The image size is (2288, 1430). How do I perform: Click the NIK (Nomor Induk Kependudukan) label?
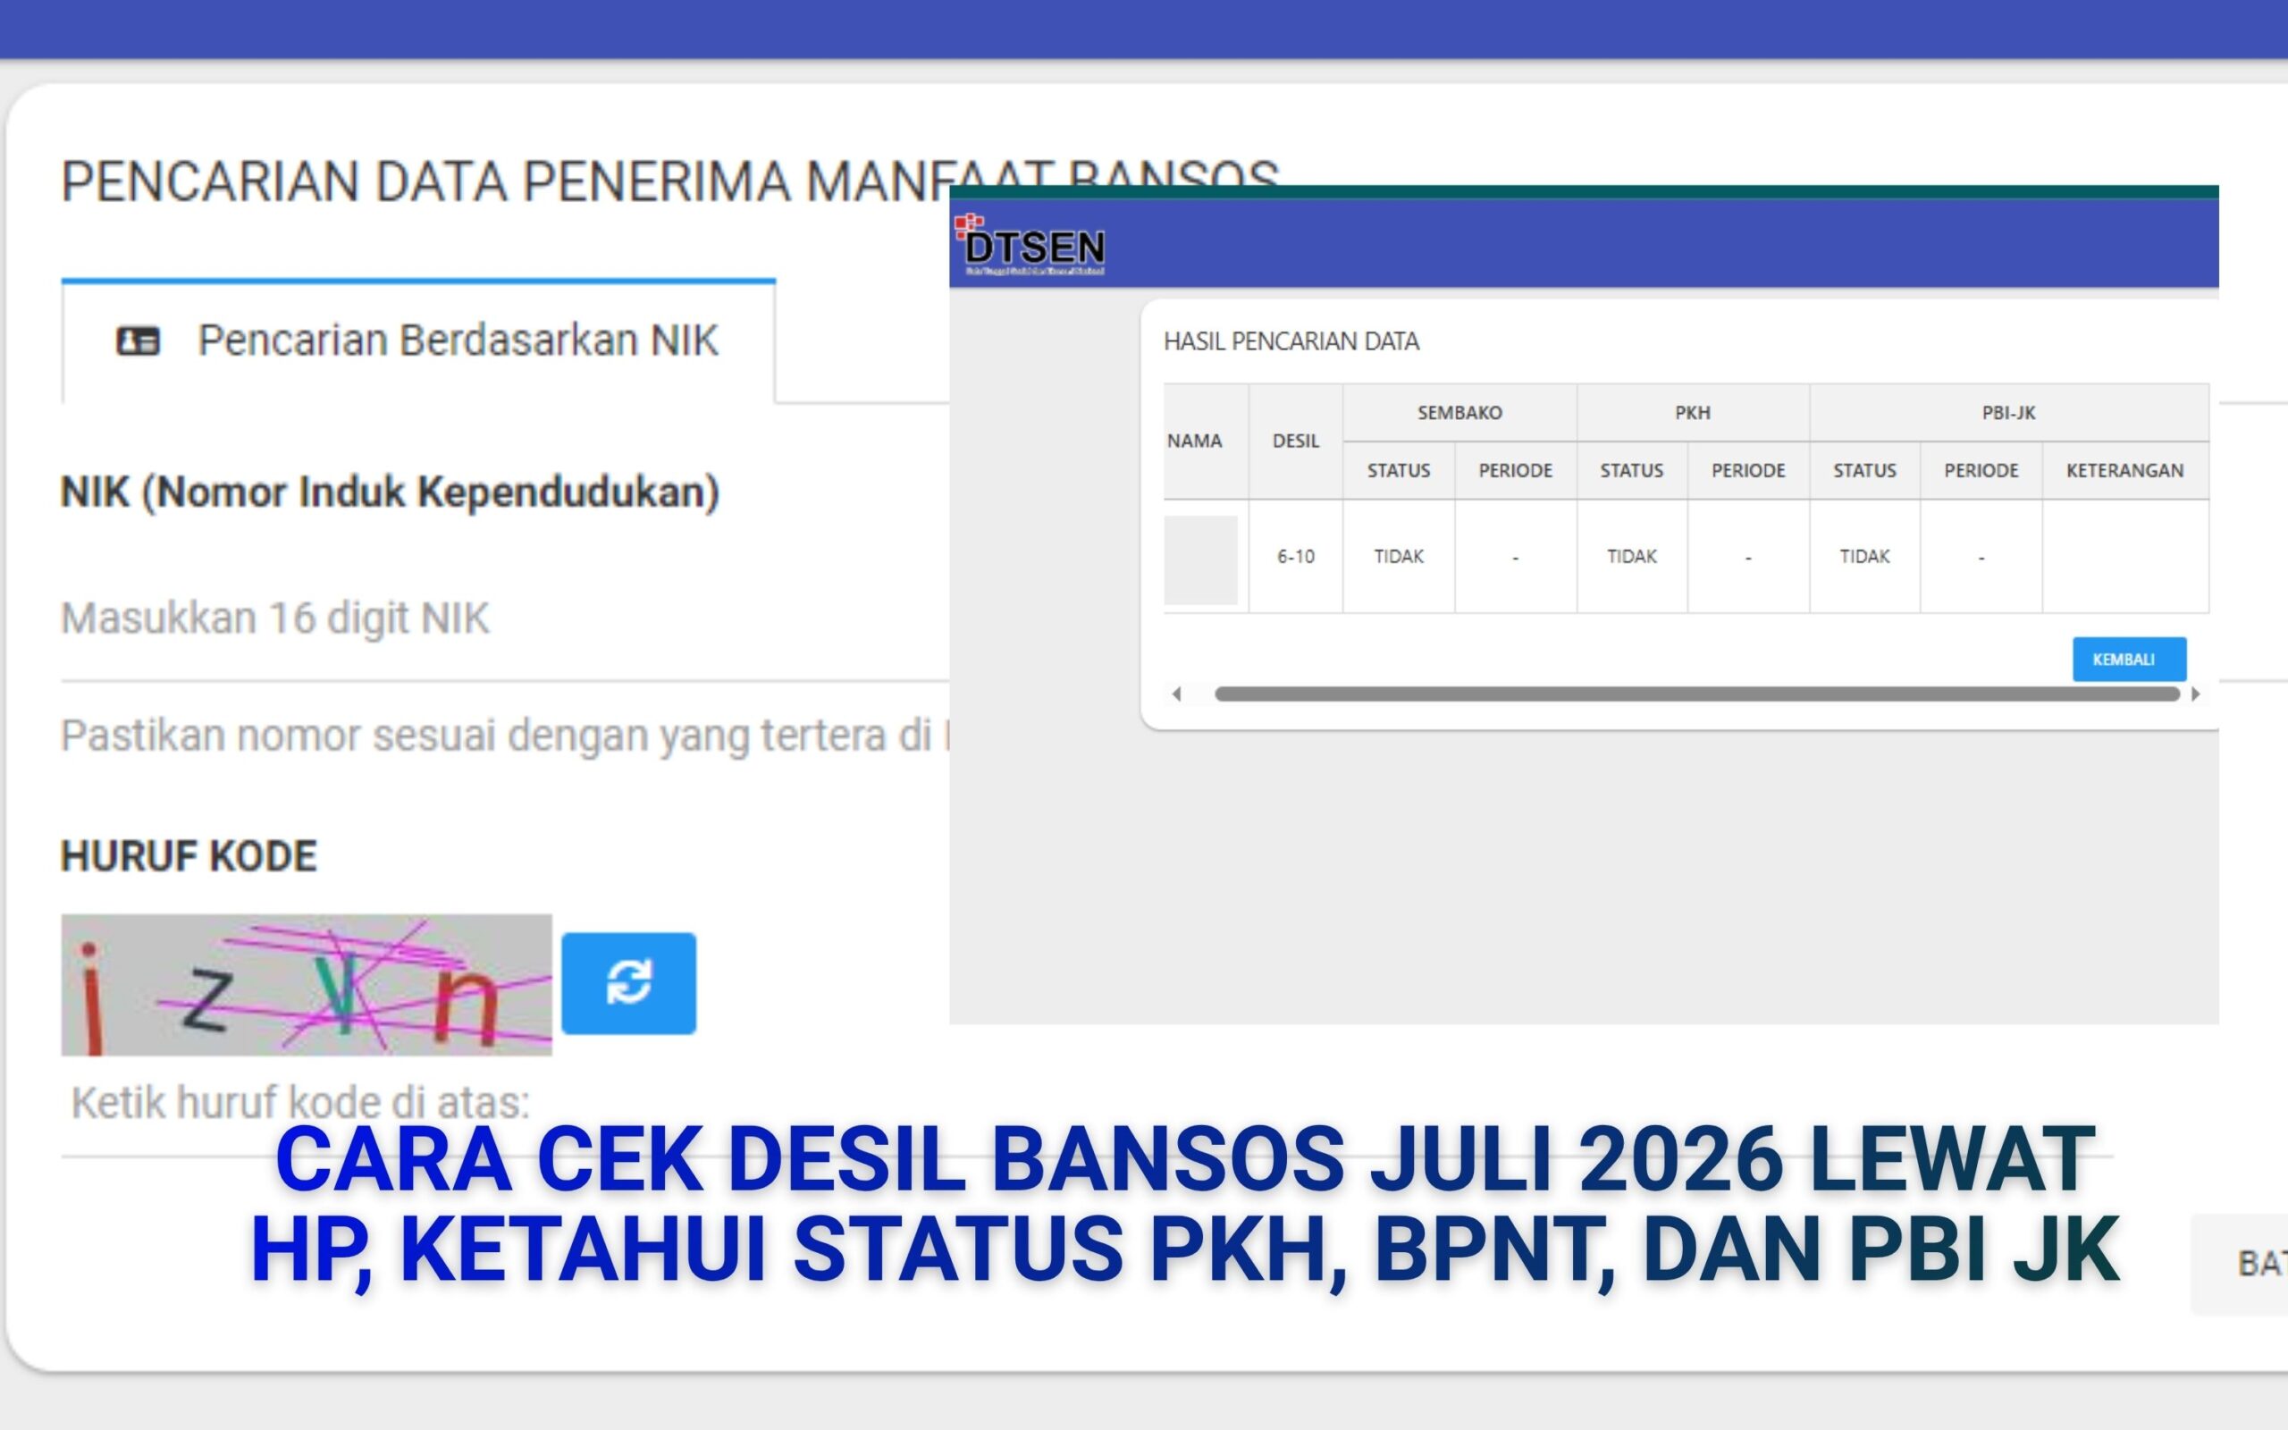click(x=391, y=492)
